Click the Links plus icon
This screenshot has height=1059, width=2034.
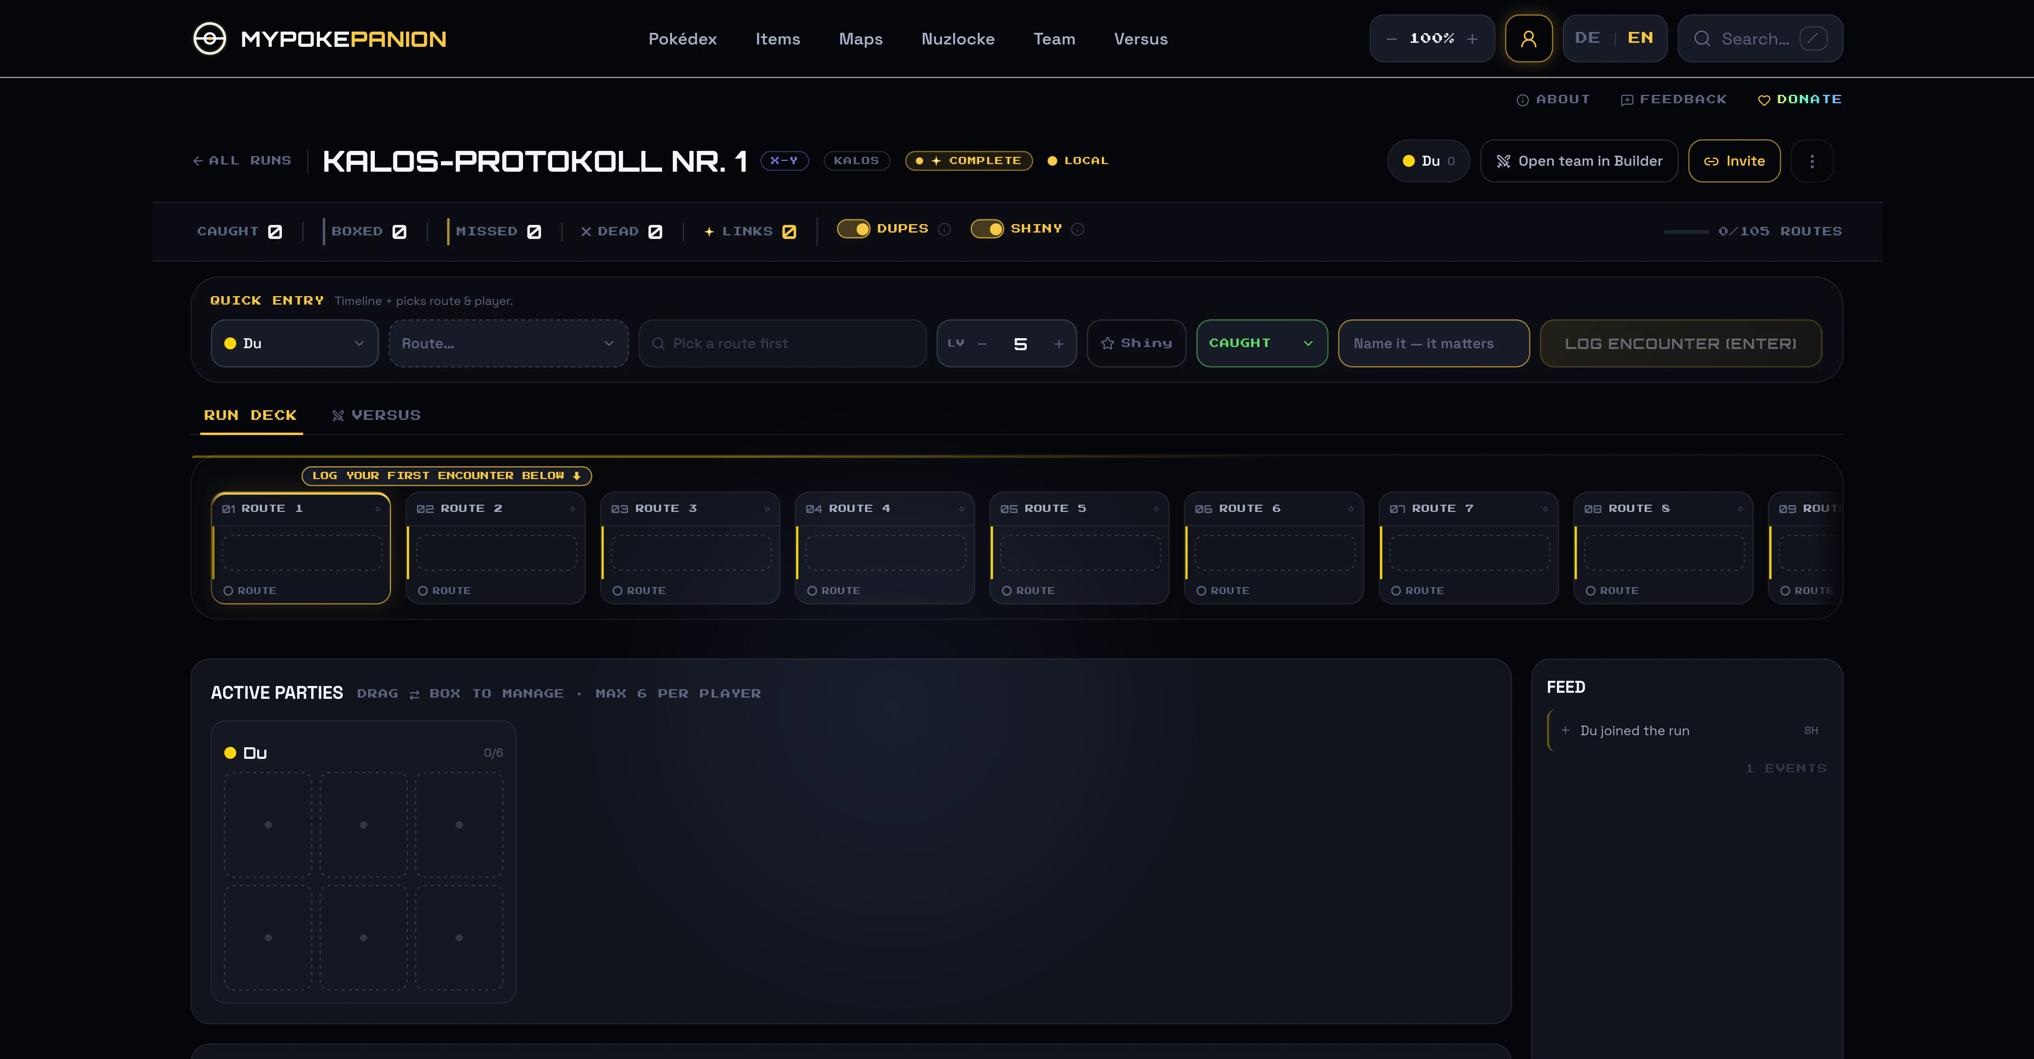[709, 231]
